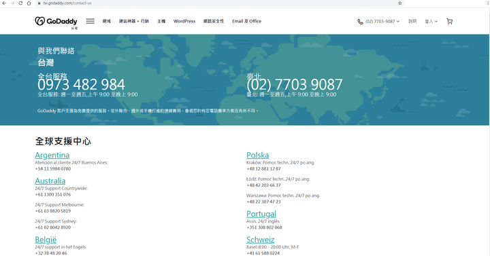This screenshot has width=490, height=256.
Task: Click the Kraków: Pomoc techn. line
Action: coord(280,163)
